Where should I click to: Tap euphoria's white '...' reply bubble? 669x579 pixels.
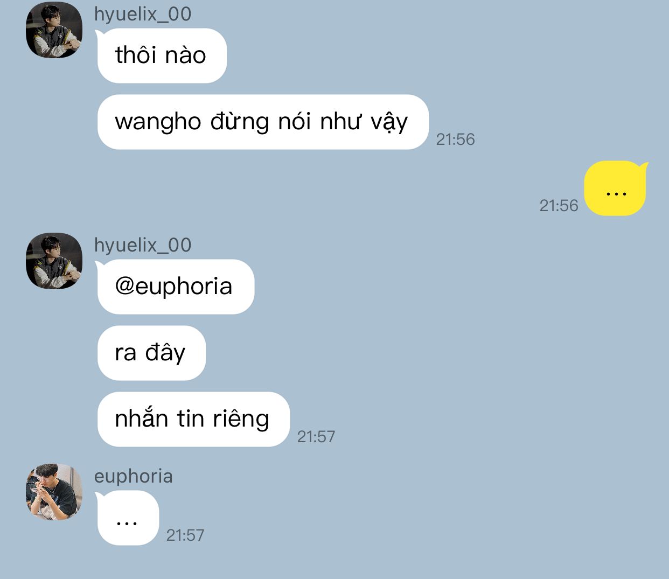pyautogui.click(x=128, y=518)
